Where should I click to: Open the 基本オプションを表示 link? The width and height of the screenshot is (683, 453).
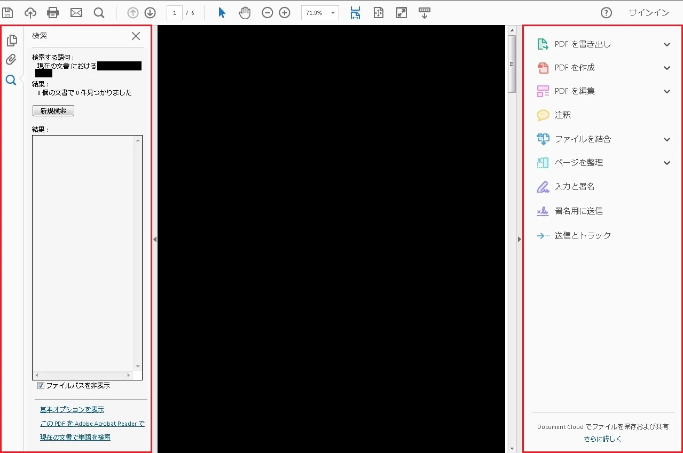[72, 410]
